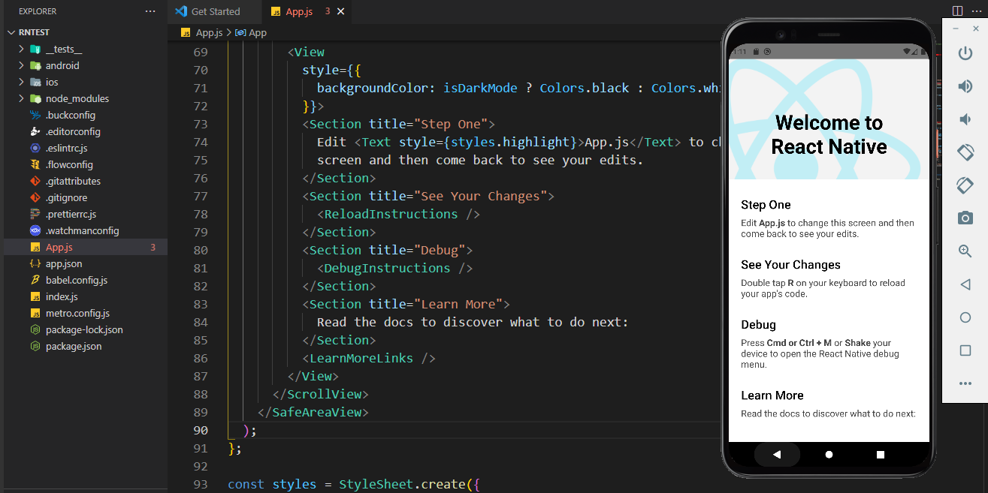The width and height of the screenshot is (988, 493).
Task: Click 'ReloadInstructions' in line 78
Action: point(391,214)
